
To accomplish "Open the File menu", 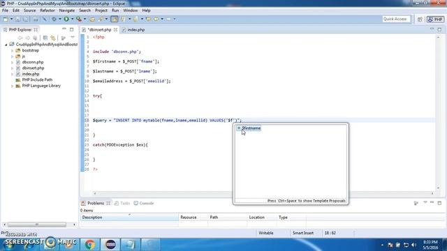I will coord(5,10).
